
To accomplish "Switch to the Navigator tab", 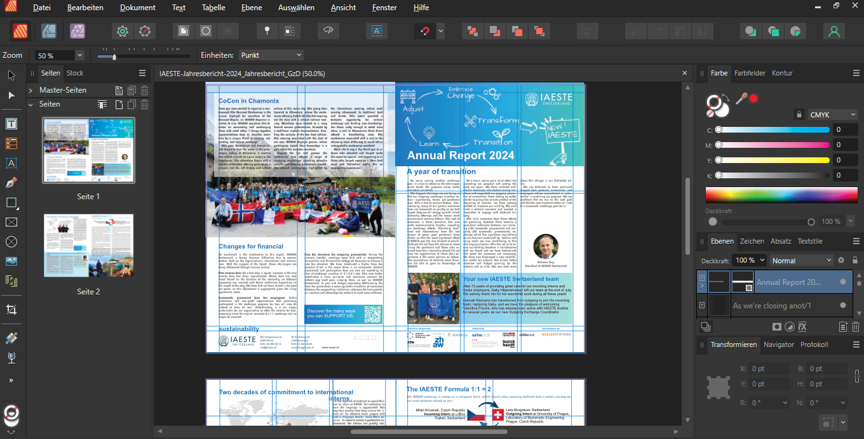I will [778, 344].
